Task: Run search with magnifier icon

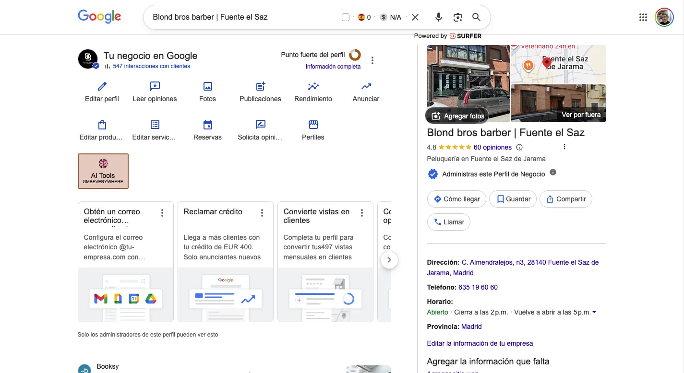Action: pyautogui.click(x=476, y=17)
